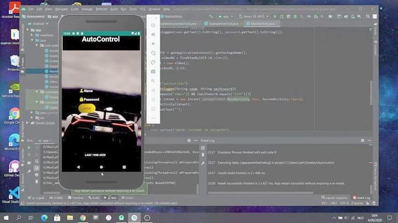This screenshot has width=398, height=223.
Task: Open the File menu
Action: click(30, 9)
